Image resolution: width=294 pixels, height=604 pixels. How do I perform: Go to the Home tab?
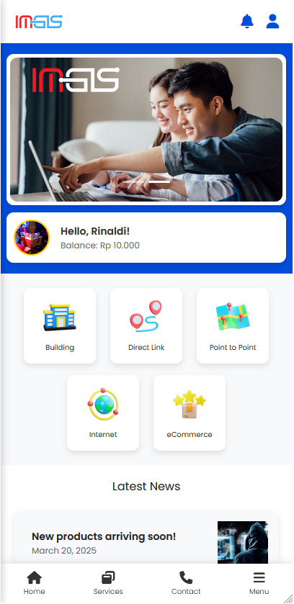click(35, 583)
